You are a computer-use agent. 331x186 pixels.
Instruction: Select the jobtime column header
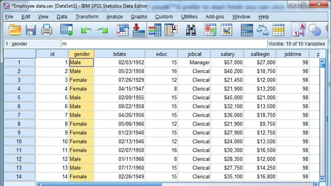click(293, 54)
